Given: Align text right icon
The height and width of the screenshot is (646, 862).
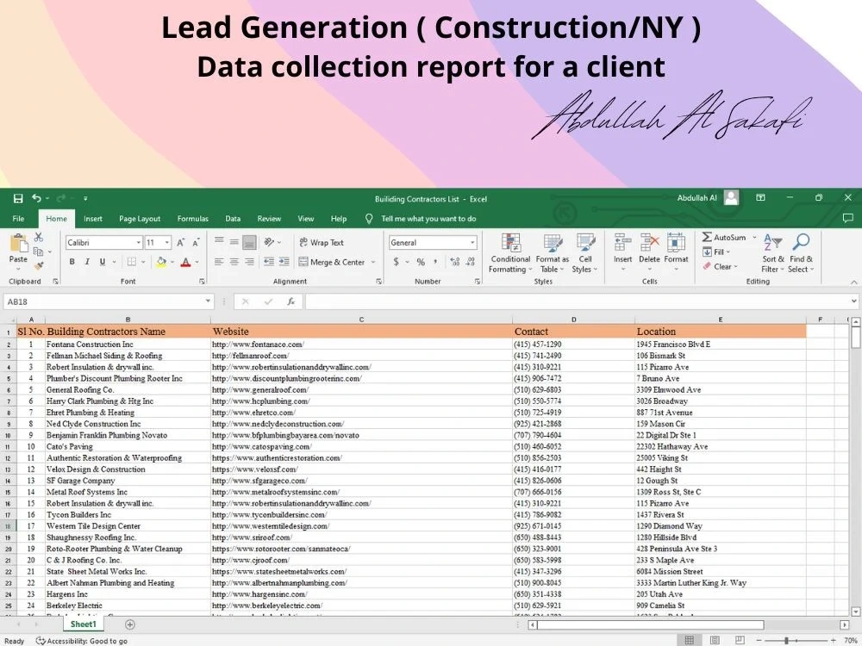Looking at the screenshot, I should point(250,262).
